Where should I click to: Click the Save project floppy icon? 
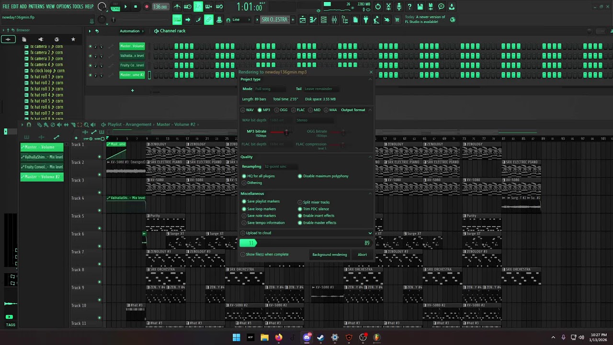420,7
